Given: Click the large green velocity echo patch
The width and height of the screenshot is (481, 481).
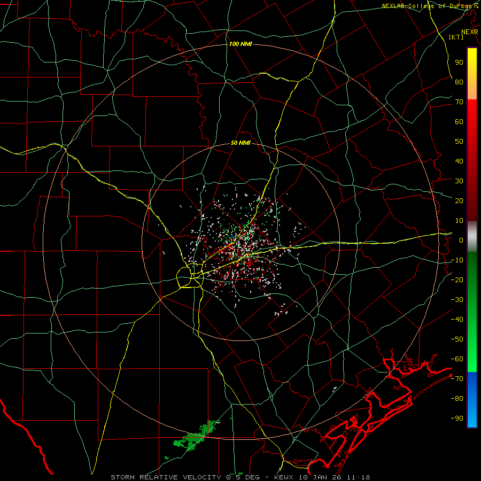Looking at the screenshot, I should pos(195,436).
